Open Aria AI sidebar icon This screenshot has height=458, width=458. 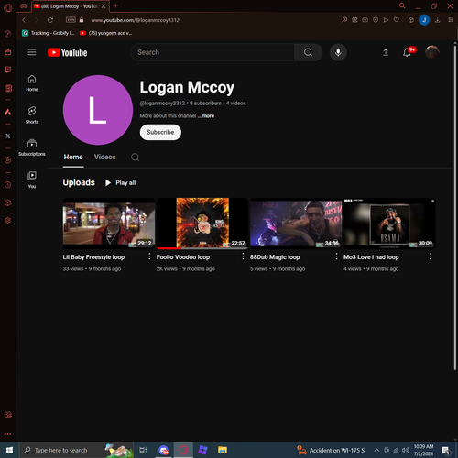8,112
